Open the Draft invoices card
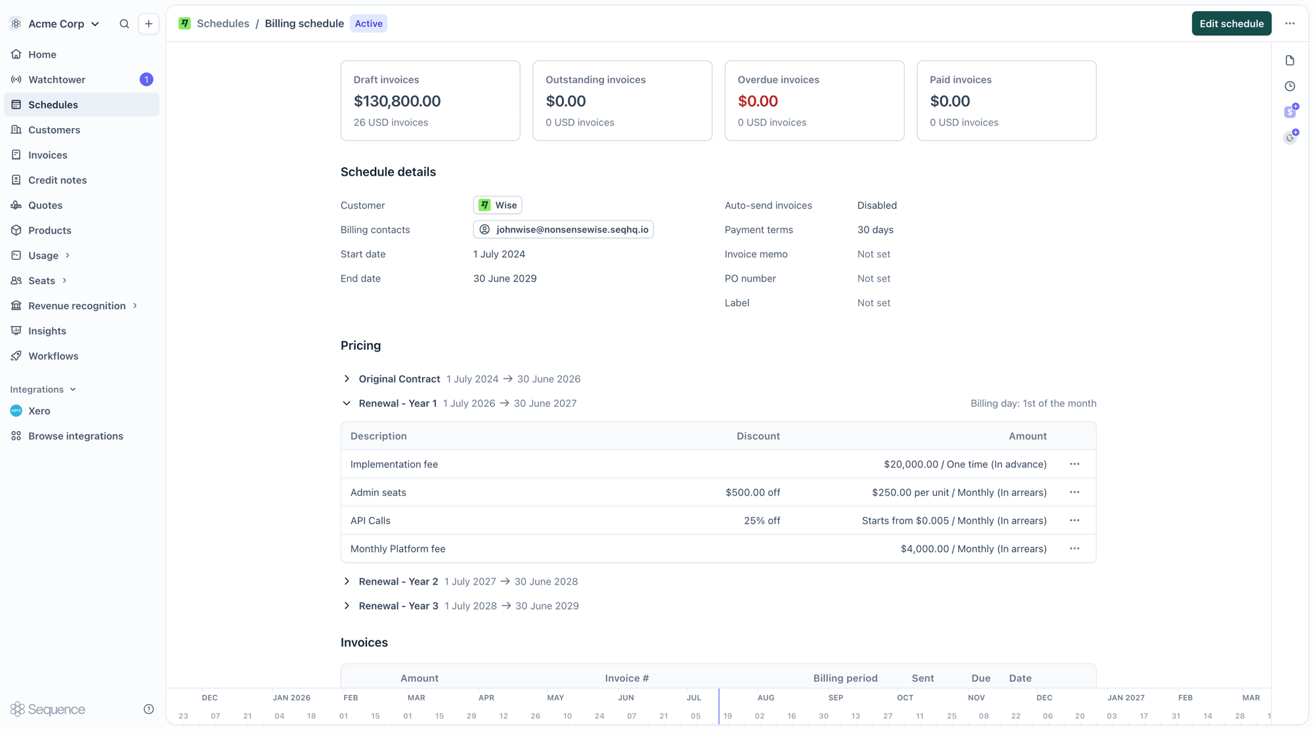 click(430, 100)
